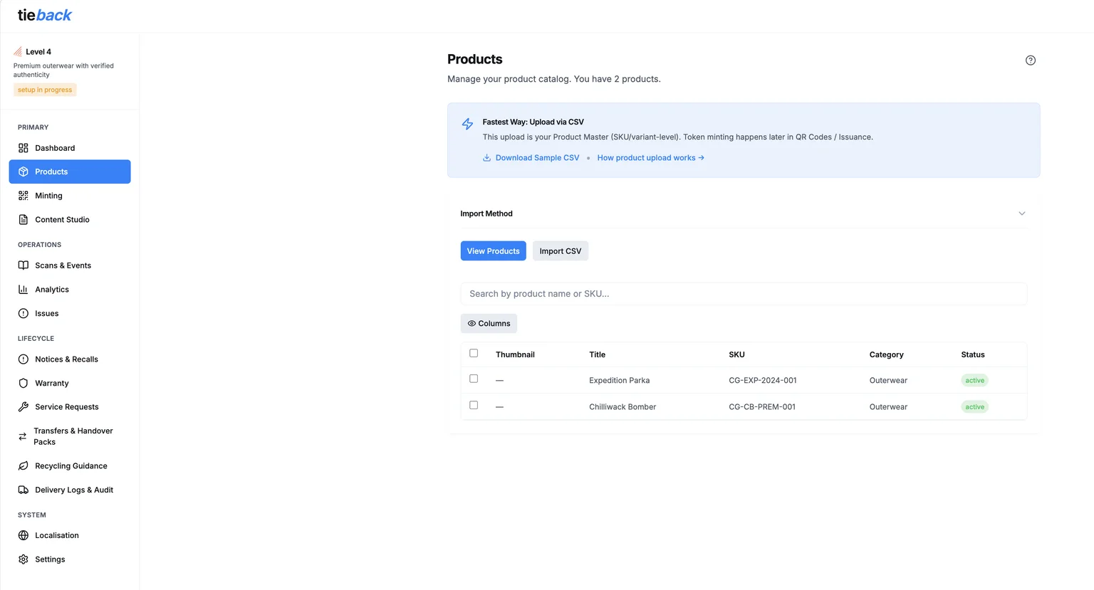Click the help question mark icon
The image size is (1094, 590).
[1030, 60]
